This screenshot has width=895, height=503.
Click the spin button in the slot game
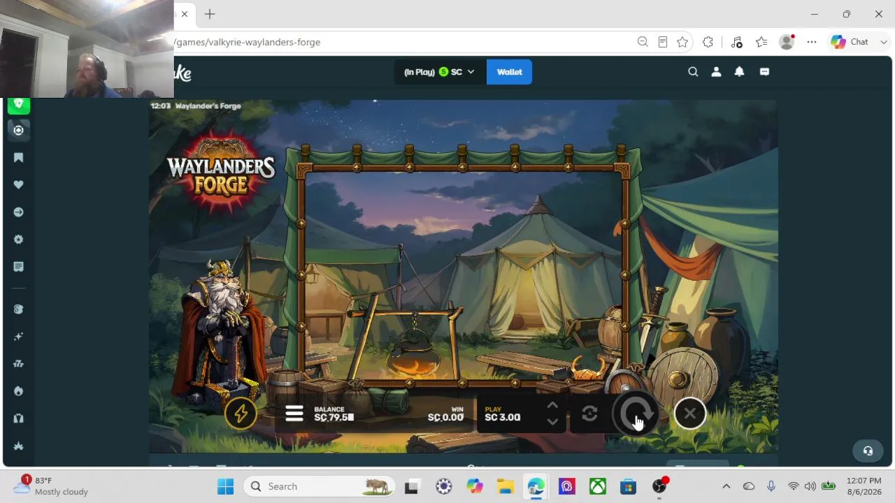(x=635, y=414)
